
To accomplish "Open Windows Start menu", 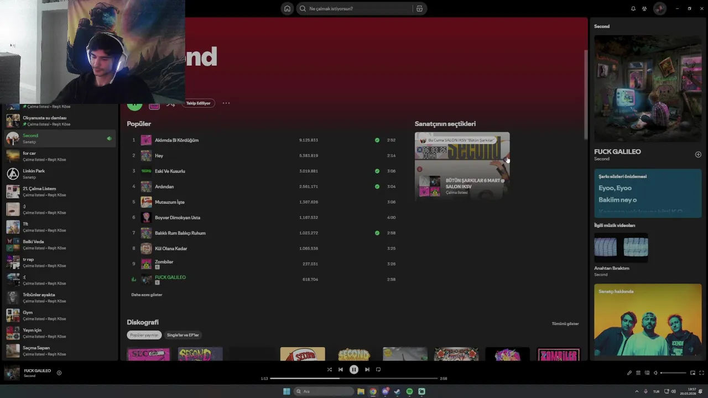I will [x=287, y=391].
